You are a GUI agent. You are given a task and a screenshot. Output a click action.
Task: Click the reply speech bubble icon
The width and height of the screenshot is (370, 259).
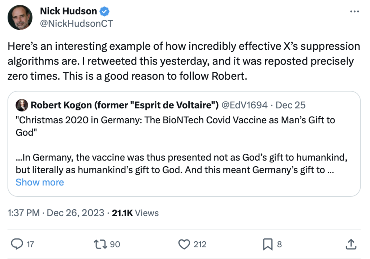(17, 244)
